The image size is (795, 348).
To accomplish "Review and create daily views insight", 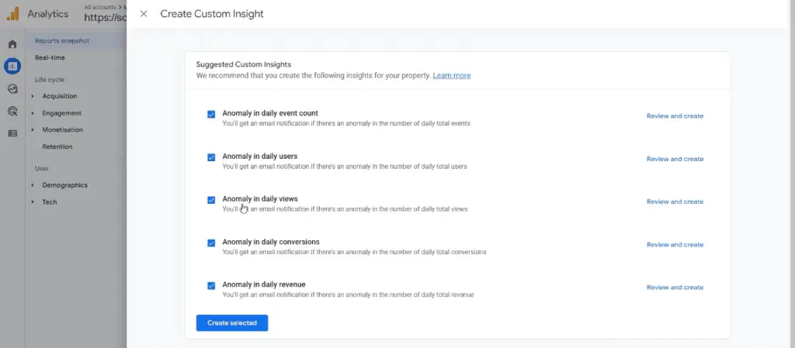I will click(675, 202).
